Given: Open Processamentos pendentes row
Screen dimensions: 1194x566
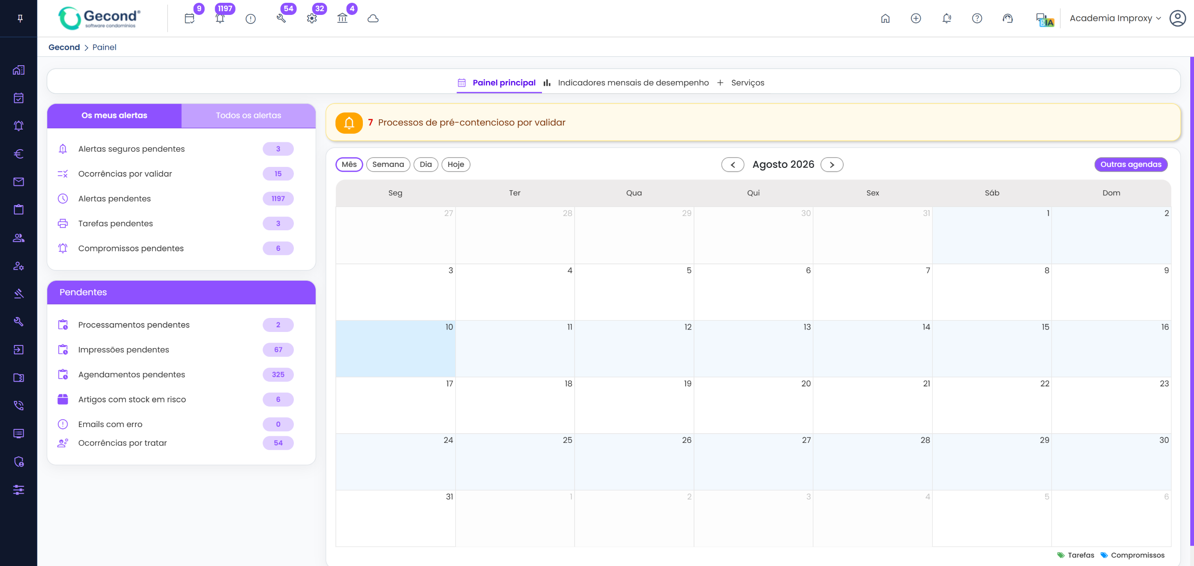Looking at the screenshot, I should click(176, 324).
